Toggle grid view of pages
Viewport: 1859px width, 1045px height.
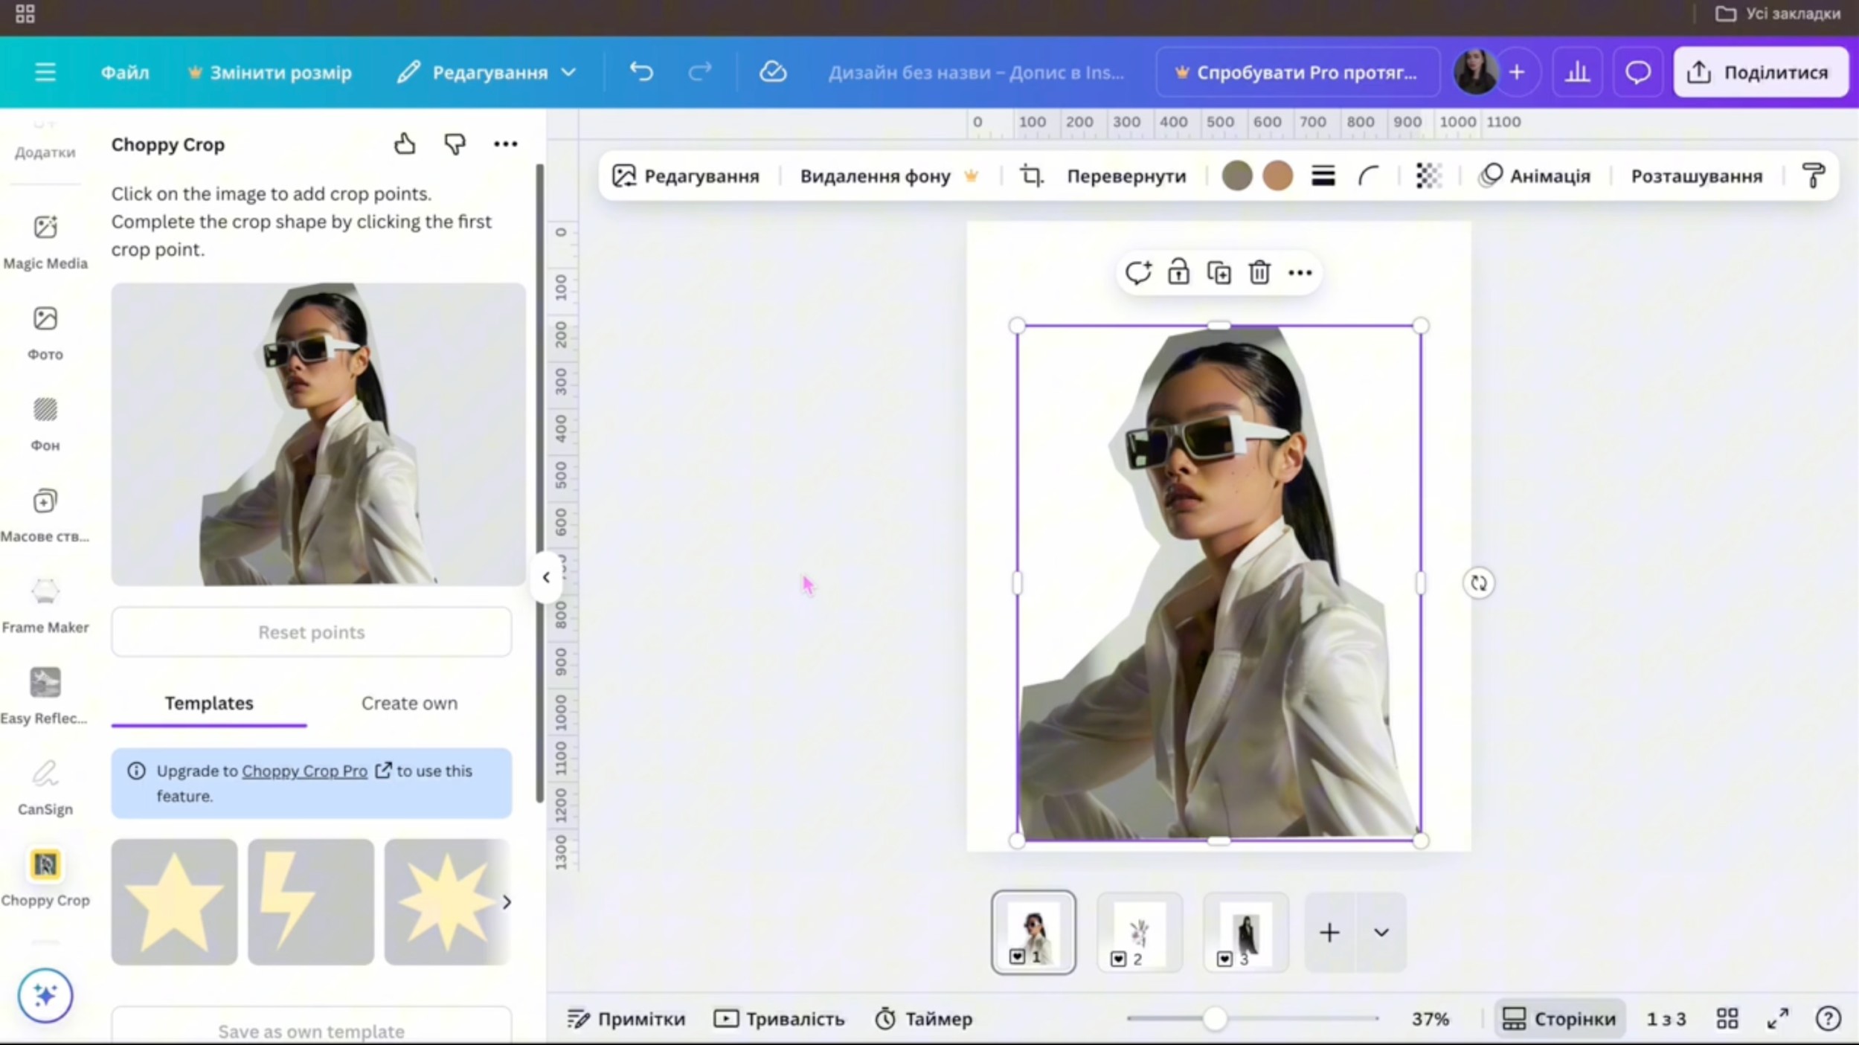point(1727,1018)
